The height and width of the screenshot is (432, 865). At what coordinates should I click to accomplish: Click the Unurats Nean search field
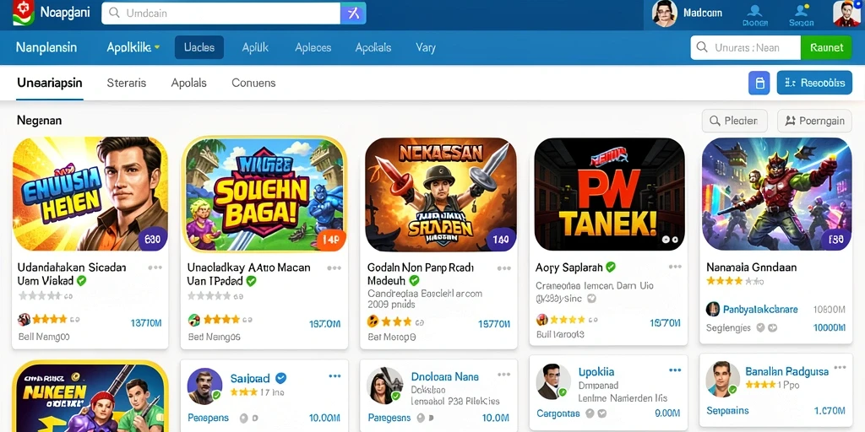tap(745, 48)
